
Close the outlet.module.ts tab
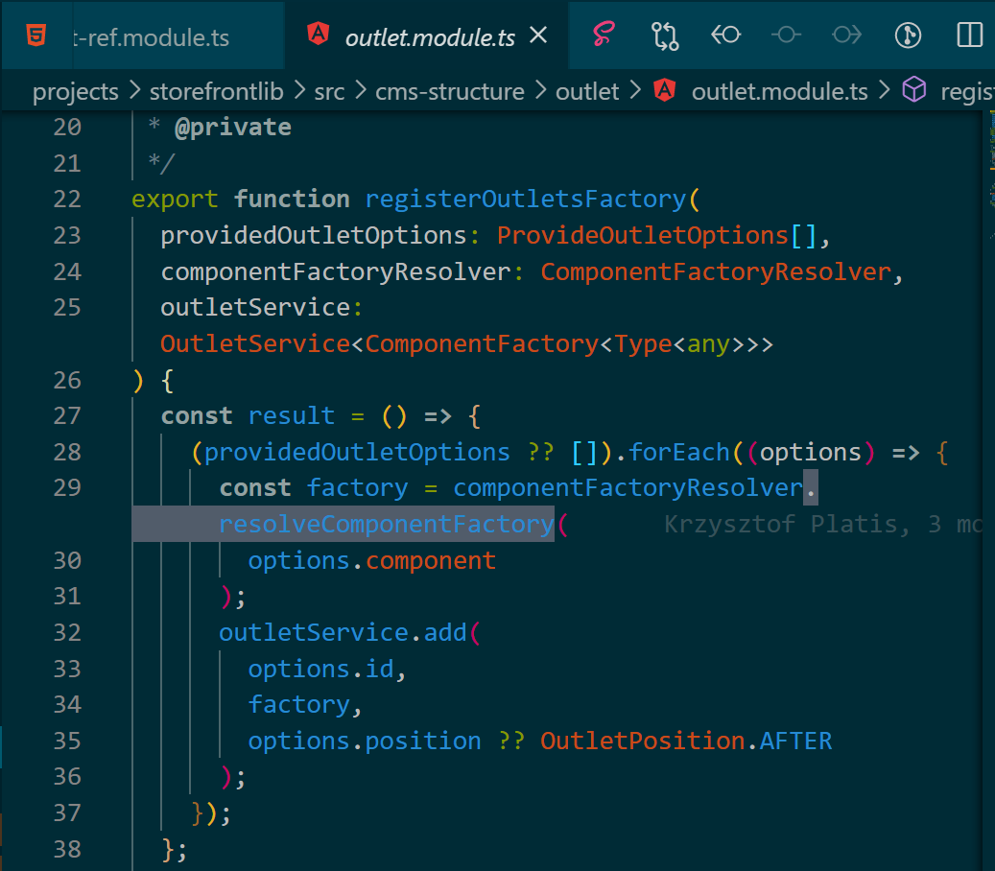[x=538, y=35]
